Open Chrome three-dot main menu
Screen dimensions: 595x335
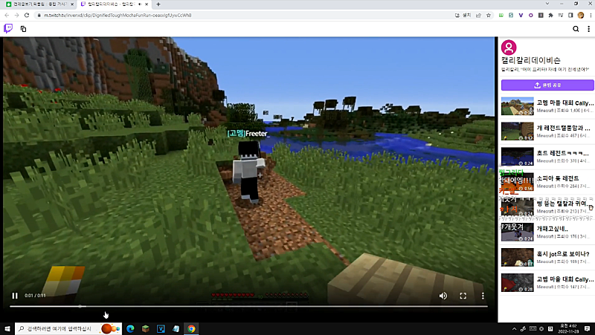[591, 15]
